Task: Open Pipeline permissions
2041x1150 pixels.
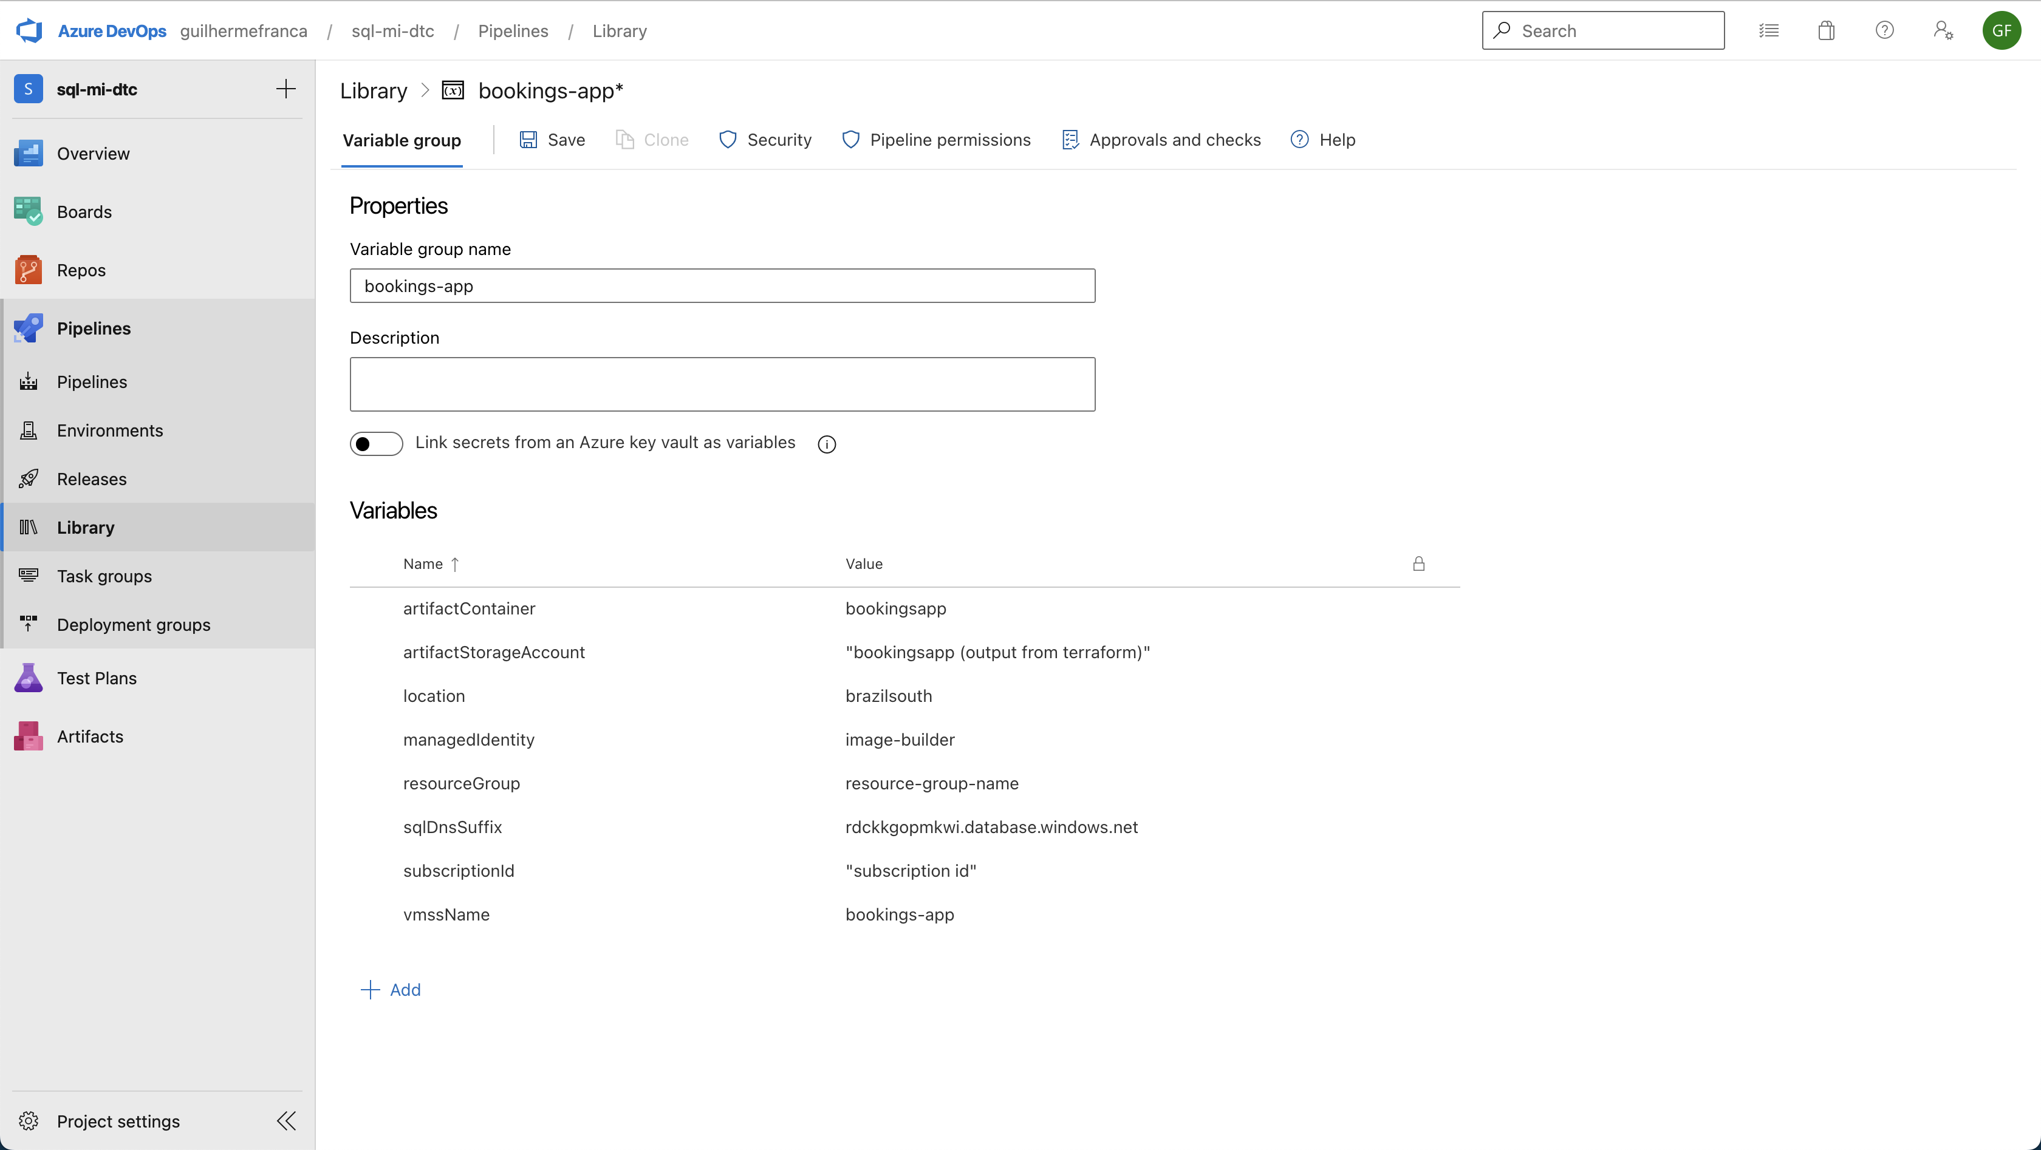Action: [x=937, y=140]
